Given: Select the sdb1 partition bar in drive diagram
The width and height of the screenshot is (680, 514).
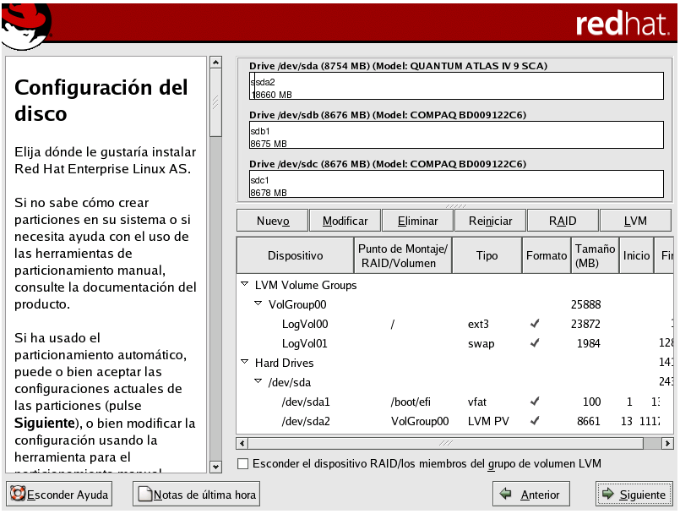Looking at the screenshot, I should pos(456,136).
